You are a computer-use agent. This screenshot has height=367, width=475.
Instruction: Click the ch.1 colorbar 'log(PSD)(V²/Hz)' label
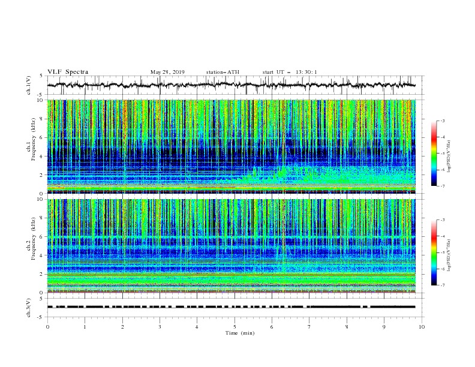click(x=449, y=157)
